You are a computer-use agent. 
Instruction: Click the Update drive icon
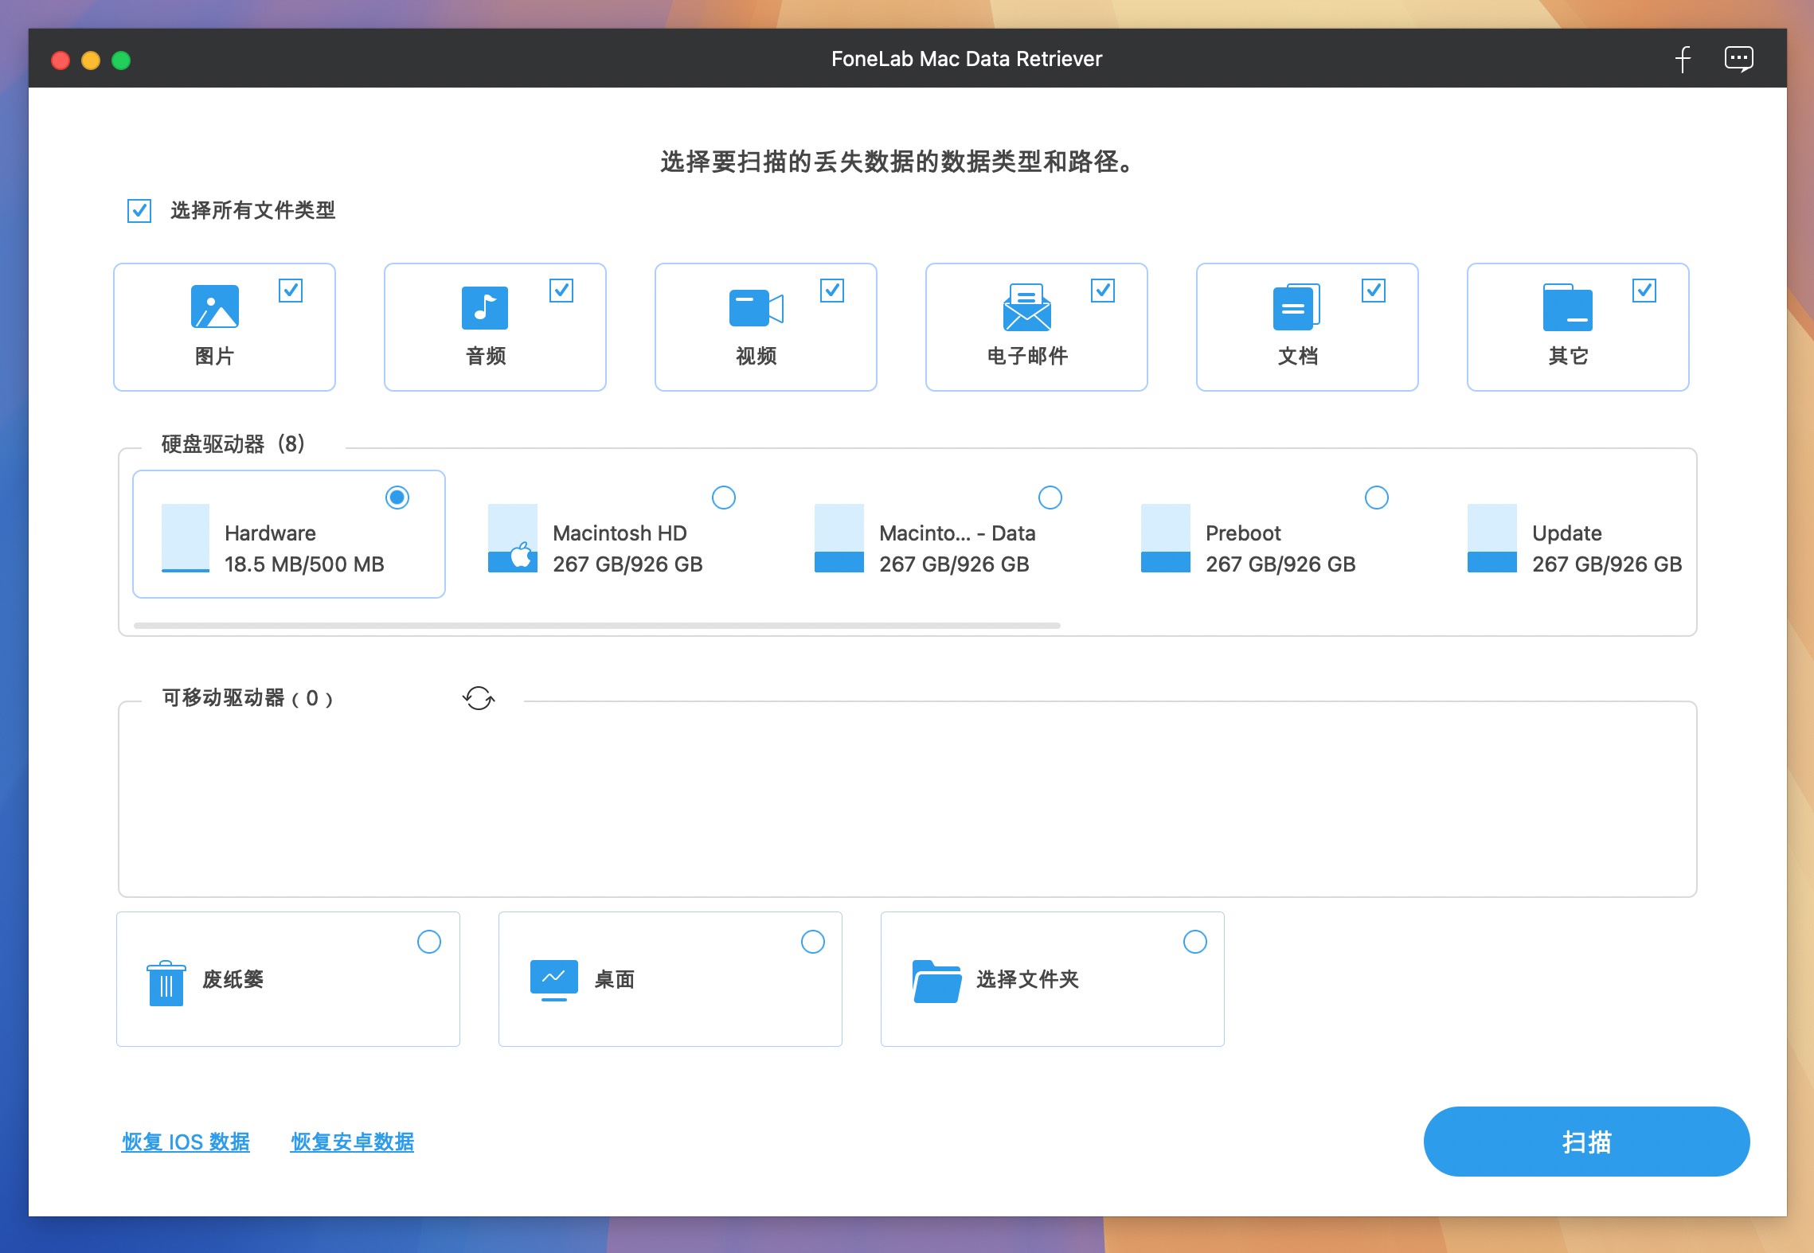pos(1491,538)
